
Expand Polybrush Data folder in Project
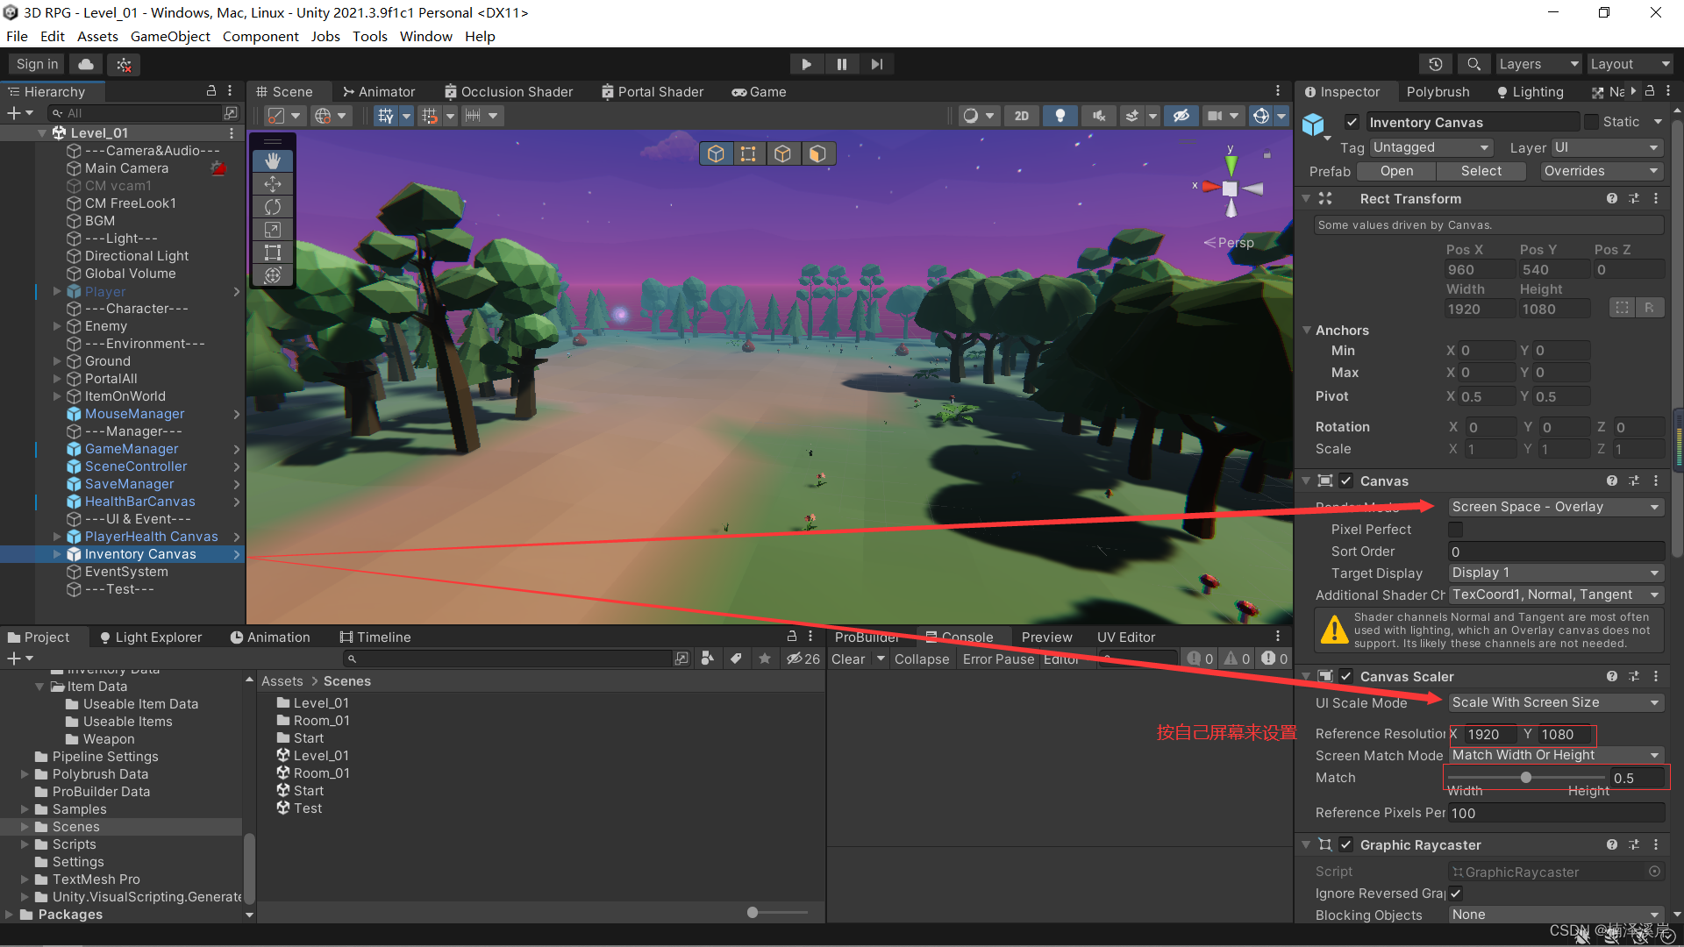click(x=25, y=774)
